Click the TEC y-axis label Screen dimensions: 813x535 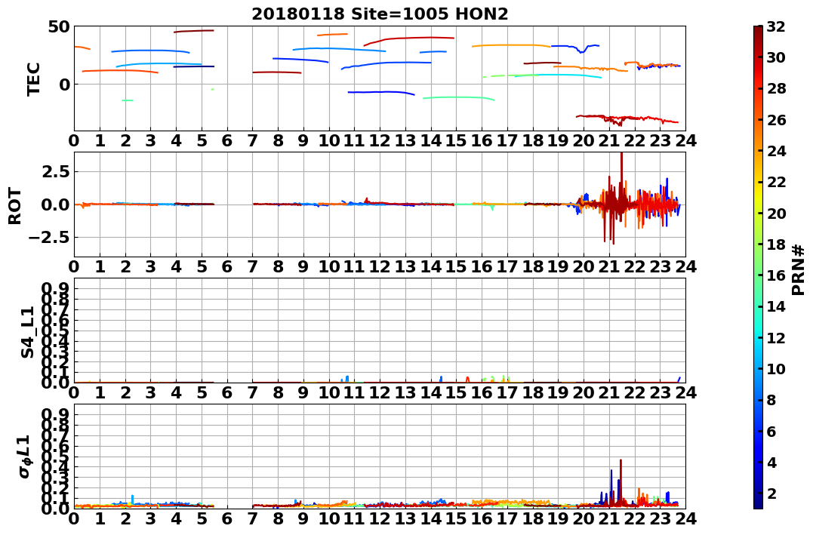33,78
